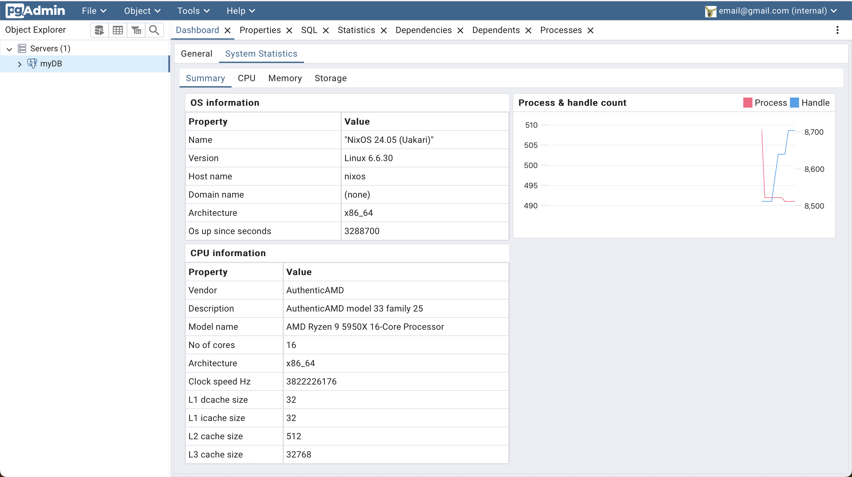Switch to the Properties tab
The width and height of the screenshot is (852, 477).
tap(260, 30)
